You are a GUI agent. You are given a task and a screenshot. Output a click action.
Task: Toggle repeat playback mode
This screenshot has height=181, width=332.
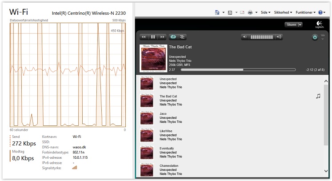(173, 37)
